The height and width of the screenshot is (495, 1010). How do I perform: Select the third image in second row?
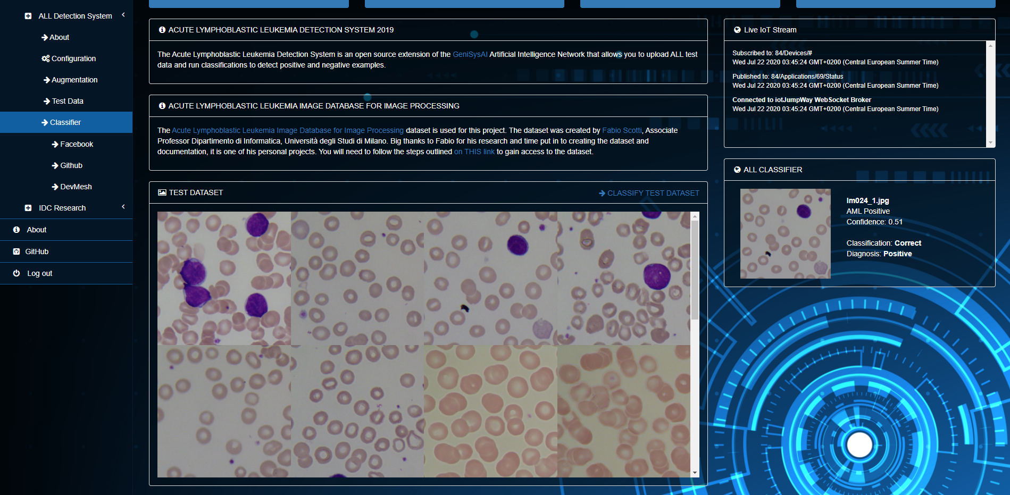[x=491, y=411]
